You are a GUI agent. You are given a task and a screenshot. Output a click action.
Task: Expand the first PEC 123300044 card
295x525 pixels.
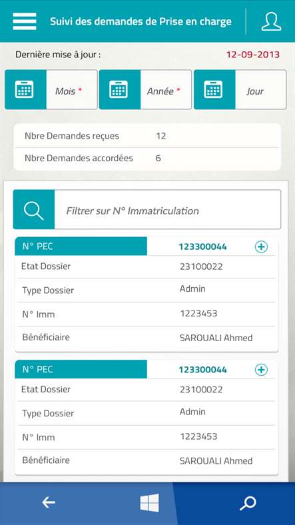[x=261, y=247]
